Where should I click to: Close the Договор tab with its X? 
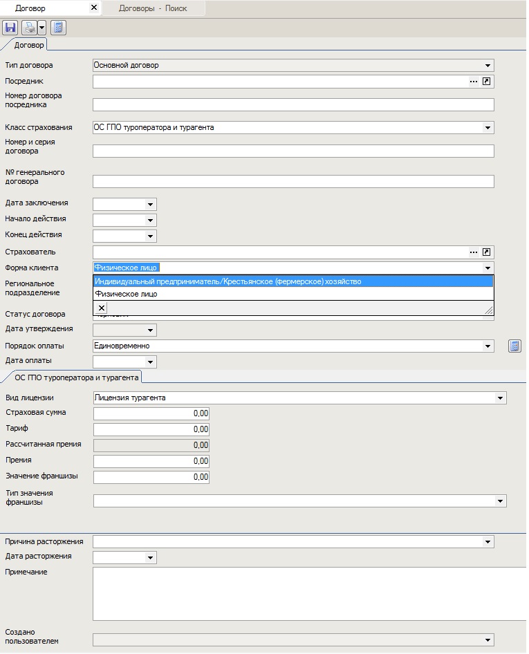(94, 8)
